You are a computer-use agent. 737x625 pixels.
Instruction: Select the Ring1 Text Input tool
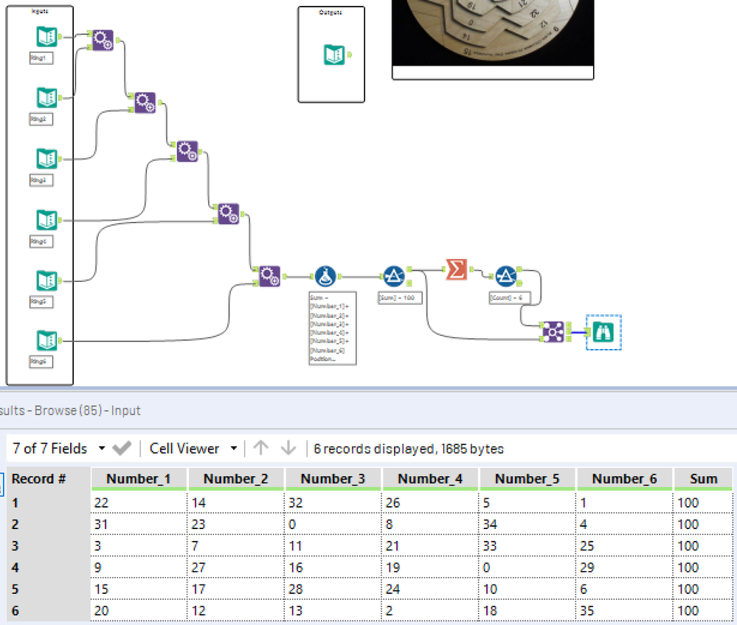tap(47, 37)
